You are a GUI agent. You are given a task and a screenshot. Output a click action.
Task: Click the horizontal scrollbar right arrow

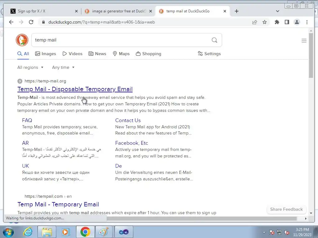click(306, 218)
